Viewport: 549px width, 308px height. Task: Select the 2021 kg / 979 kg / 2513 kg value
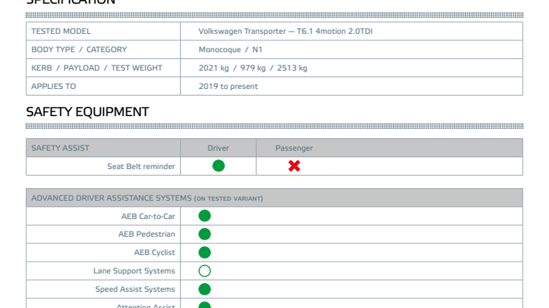coord(253,68)
